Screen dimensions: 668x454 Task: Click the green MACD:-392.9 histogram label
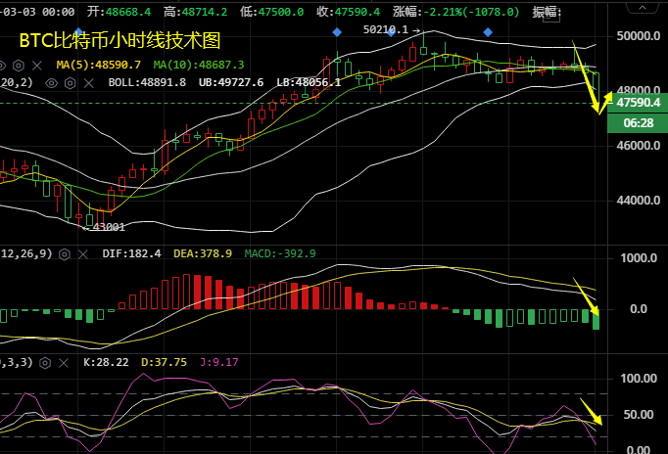[x=278, y=253]
